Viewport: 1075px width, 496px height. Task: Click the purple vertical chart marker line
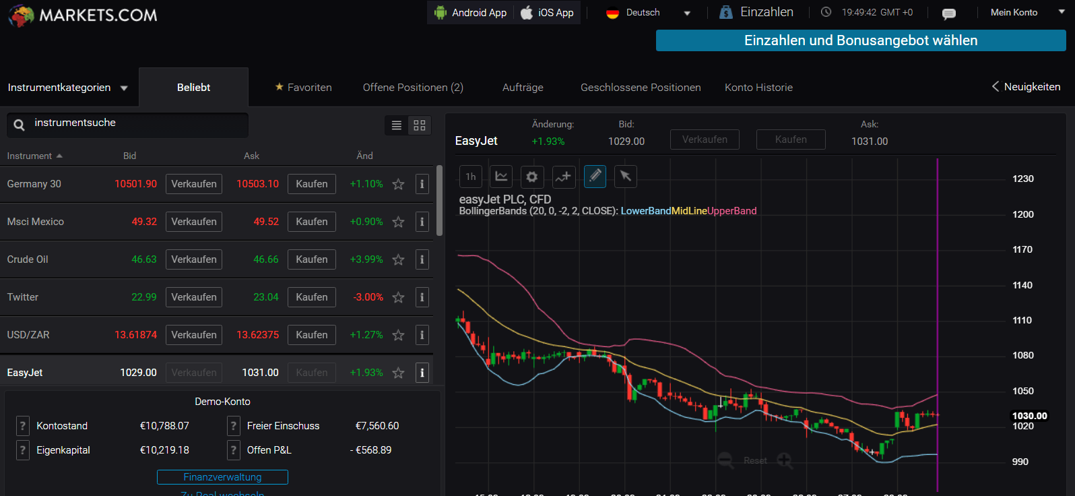(938, 323)
